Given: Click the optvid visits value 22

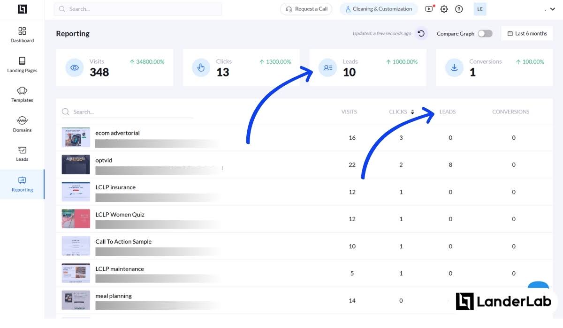Looking at the screenshot, I should pyautogui.click(x=352, y=165).
